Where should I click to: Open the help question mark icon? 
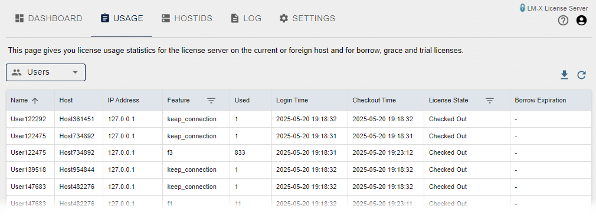coord(563,21)
